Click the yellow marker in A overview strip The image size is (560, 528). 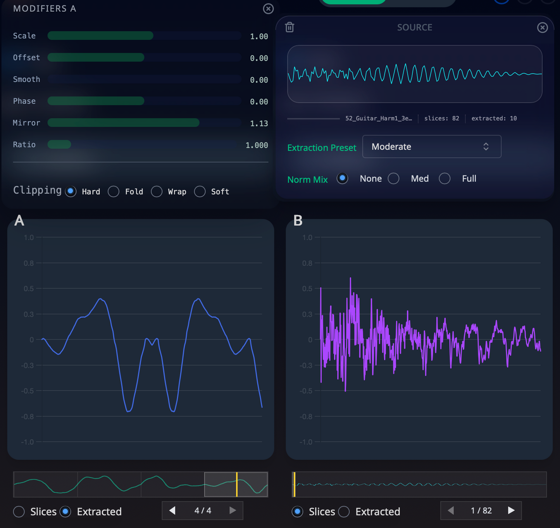coord(237,484)
